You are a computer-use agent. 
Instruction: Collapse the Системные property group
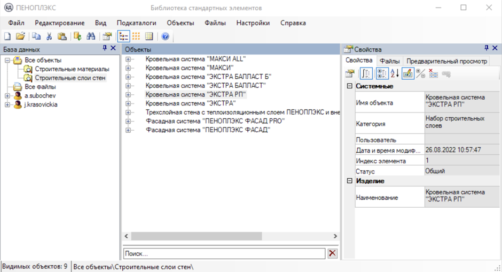[350, 86]
